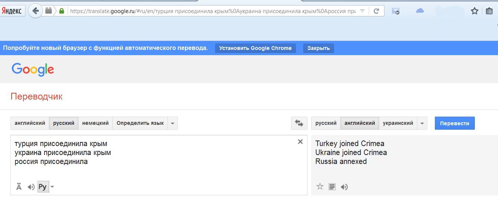Select немецкий as source language
Screen dimensions: 498x218
click(x=95, y=123)
